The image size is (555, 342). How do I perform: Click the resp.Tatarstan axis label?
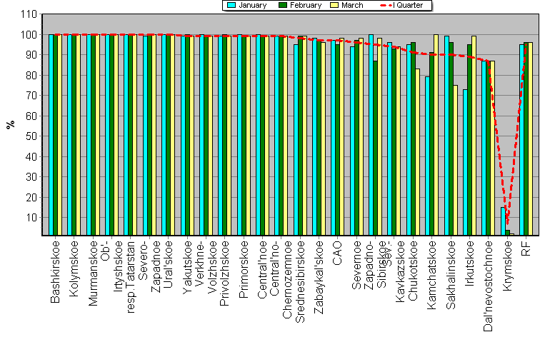pos(131,277)
